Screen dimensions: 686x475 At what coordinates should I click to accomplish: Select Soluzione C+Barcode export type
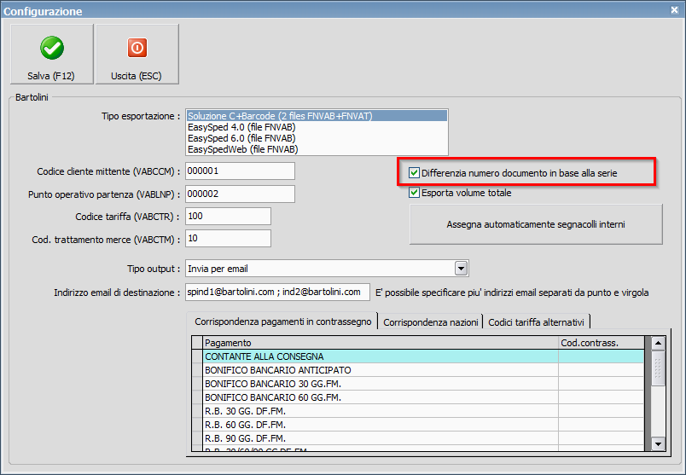click(x=317, y=116)
